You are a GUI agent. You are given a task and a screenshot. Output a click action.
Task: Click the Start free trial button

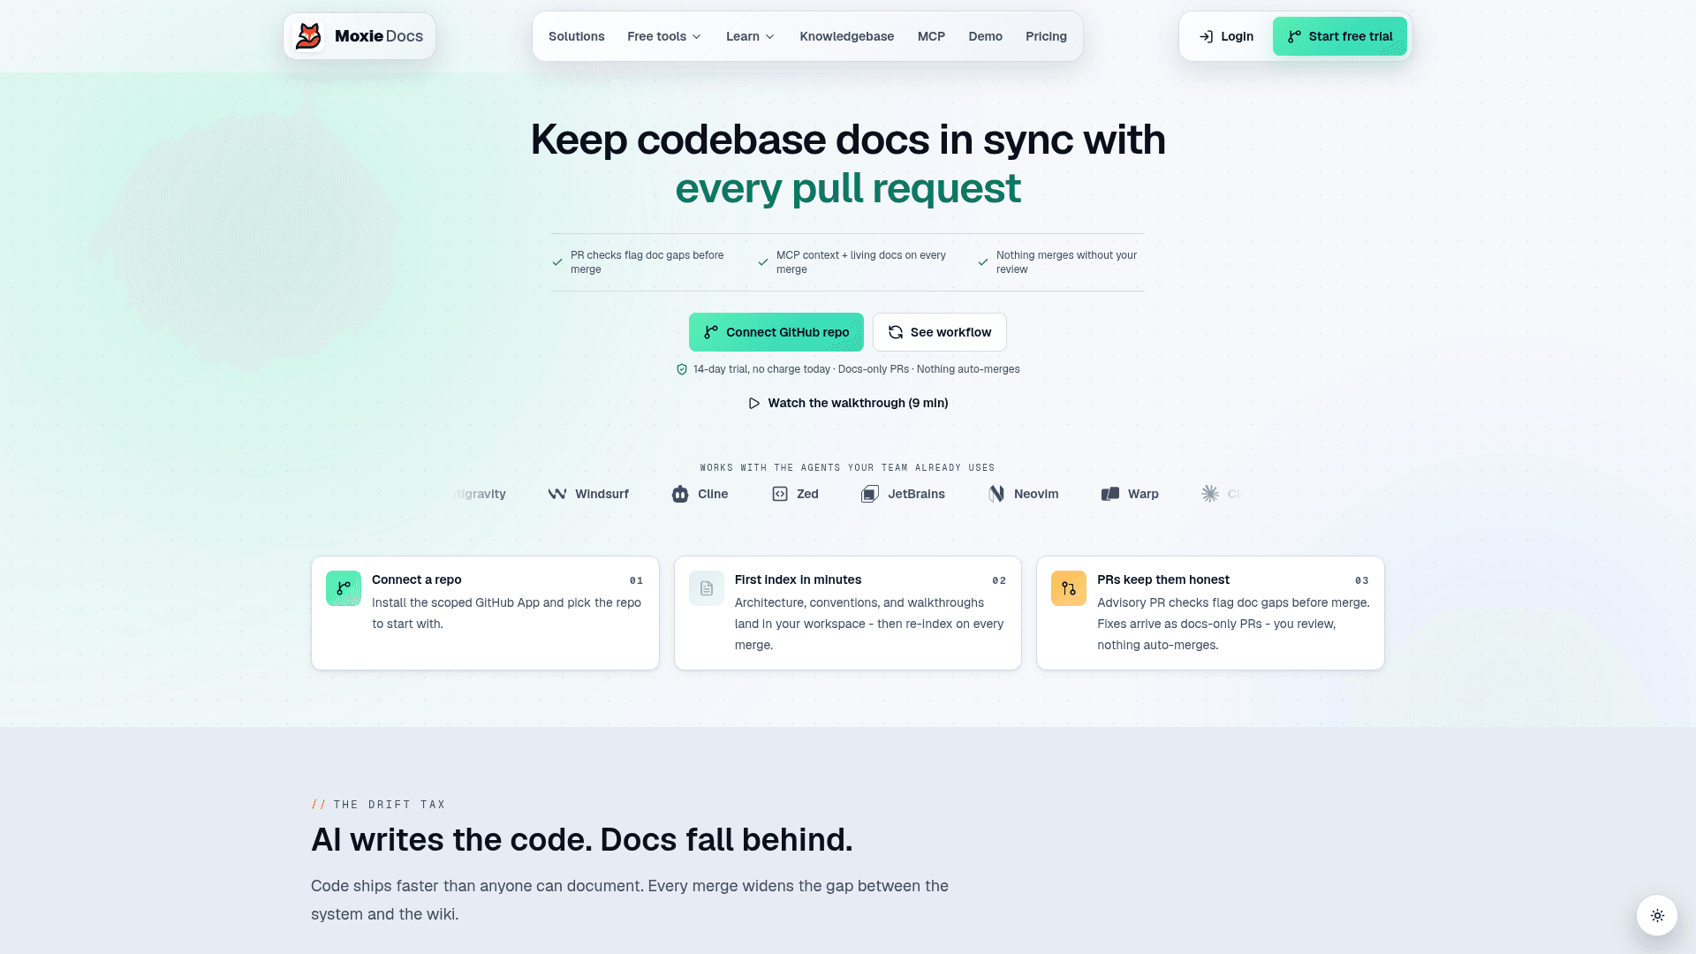point(1340,36)
